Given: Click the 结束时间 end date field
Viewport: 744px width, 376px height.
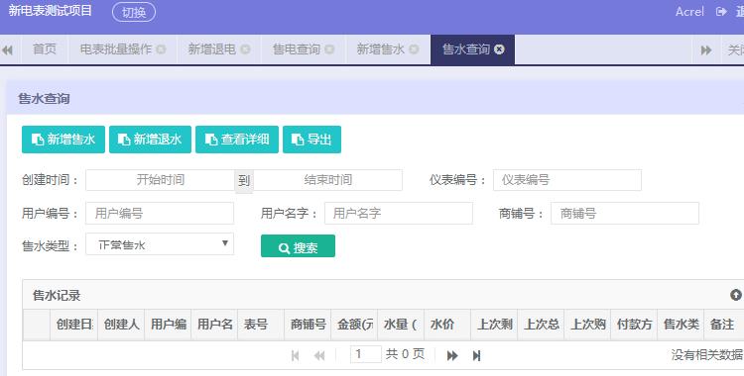Looking at the screenshot, I should coord(328,180).
